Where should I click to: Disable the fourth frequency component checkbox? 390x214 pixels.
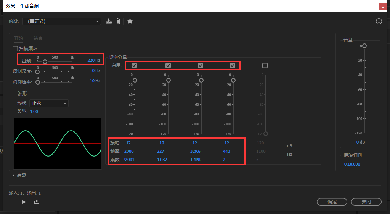pyautogui.click(x=233, y=65)
